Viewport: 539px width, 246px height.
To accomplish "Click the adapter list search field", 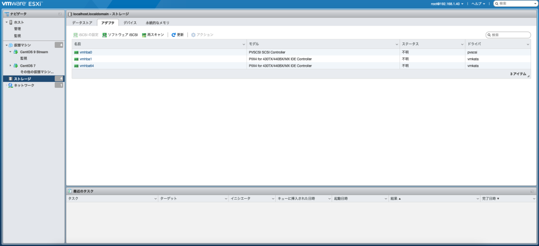I will [x=510, y=35].
